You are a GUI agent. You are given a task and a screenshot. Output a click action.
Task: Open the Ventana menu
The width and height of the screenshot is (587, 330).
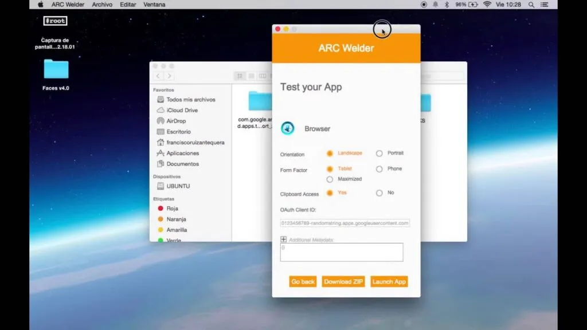(x=154, y=5)
